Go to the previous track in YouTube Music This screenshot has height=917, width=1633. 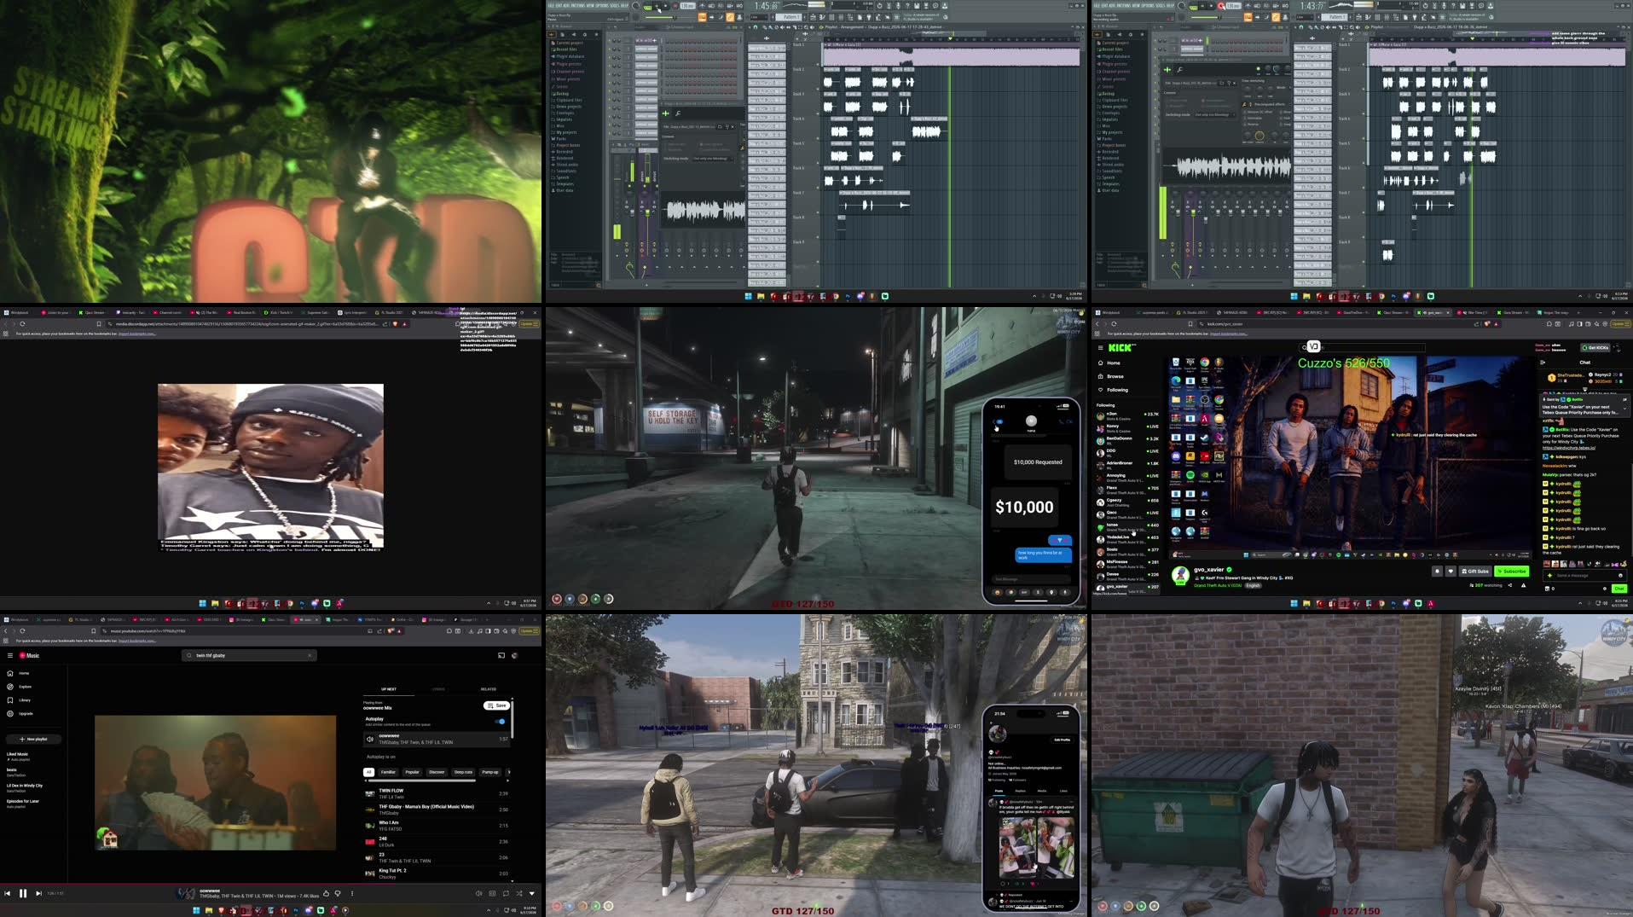pyautogui.click(x=8, y=893)
